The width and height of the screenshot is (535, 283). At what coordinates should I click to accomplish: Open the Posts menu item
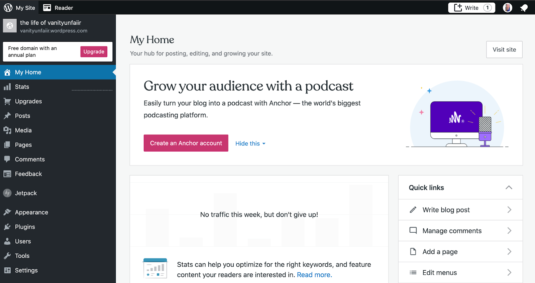58,116
